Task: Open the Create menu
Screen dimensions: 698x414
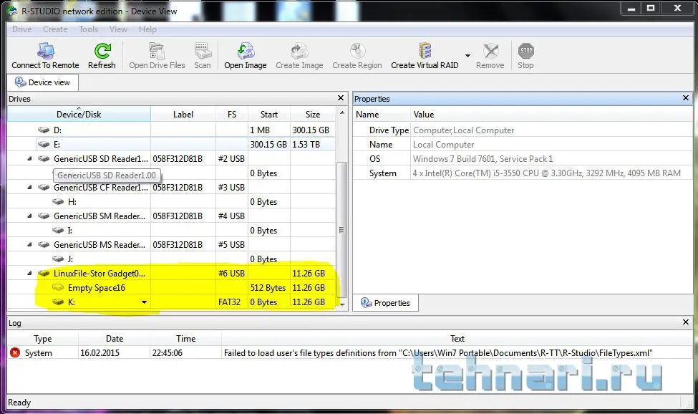Action: [55, 29]
